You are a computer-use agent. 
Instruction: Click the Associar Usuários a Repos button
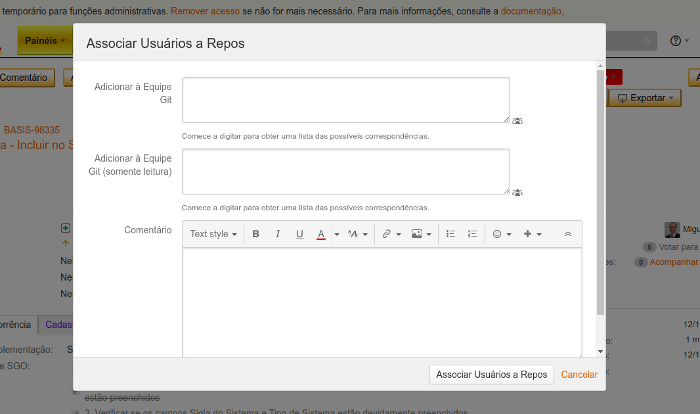491,375
